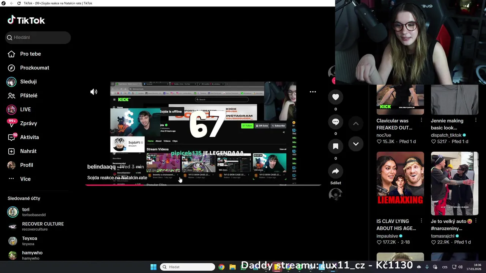Click the plus icon beside Nahrát
This screenshot has height=273, width=486.
pyautogui.click(x=11, y=151)
